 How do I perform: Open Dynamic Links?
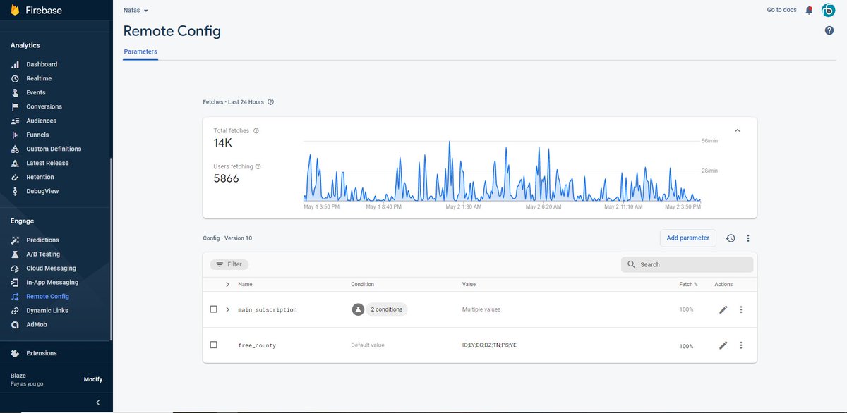click(x=47, y=310)
